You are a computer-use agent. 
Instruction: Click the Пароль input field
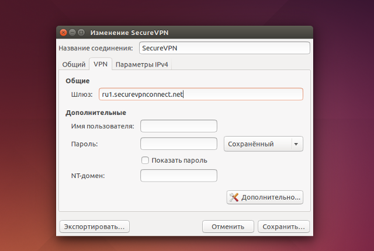click(x=179, y=144)
